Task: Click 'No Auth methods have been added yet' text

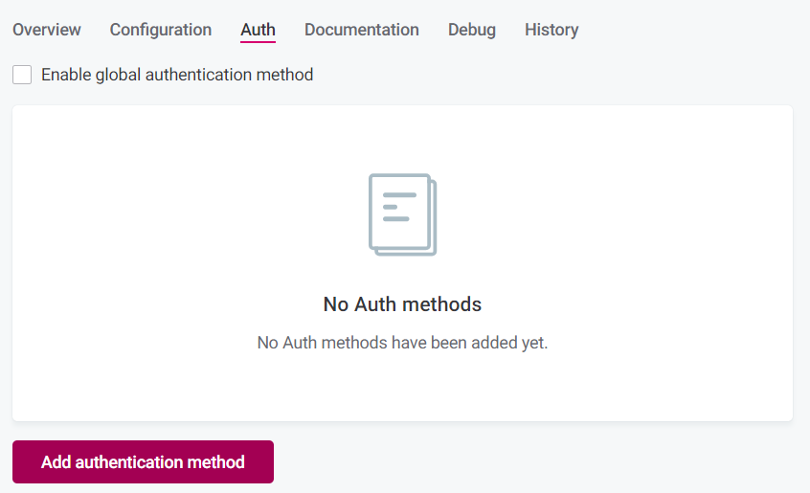Action: point(402,343)
